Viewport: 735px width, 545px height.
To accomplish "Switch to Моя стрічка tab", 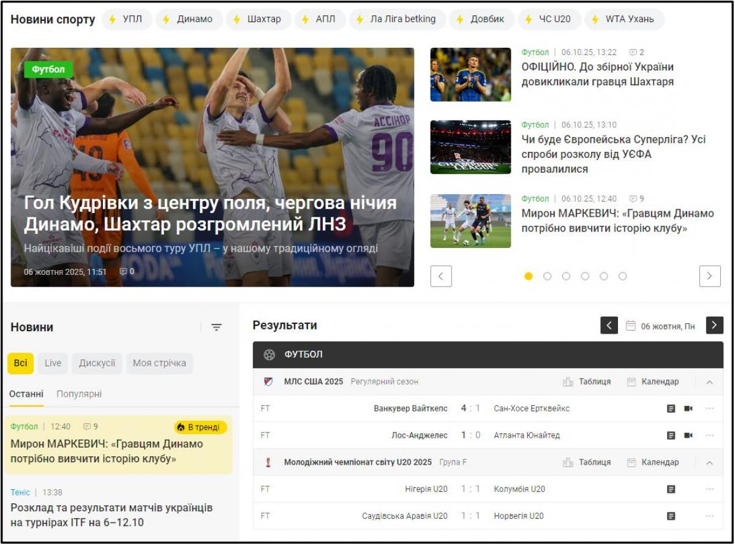I will click(159, 363).
